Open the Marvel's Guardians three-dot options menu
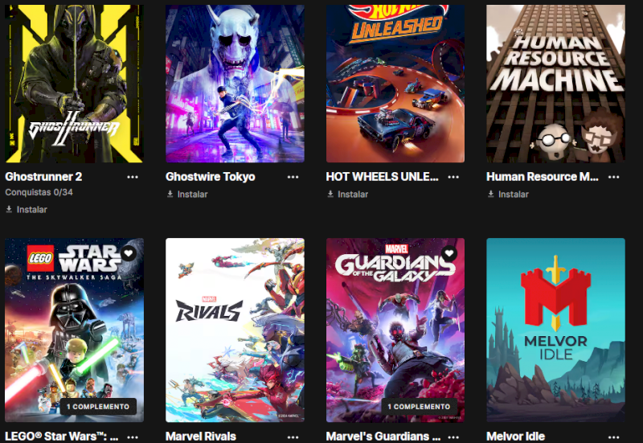The image size is (643, 443). point(453,437)
